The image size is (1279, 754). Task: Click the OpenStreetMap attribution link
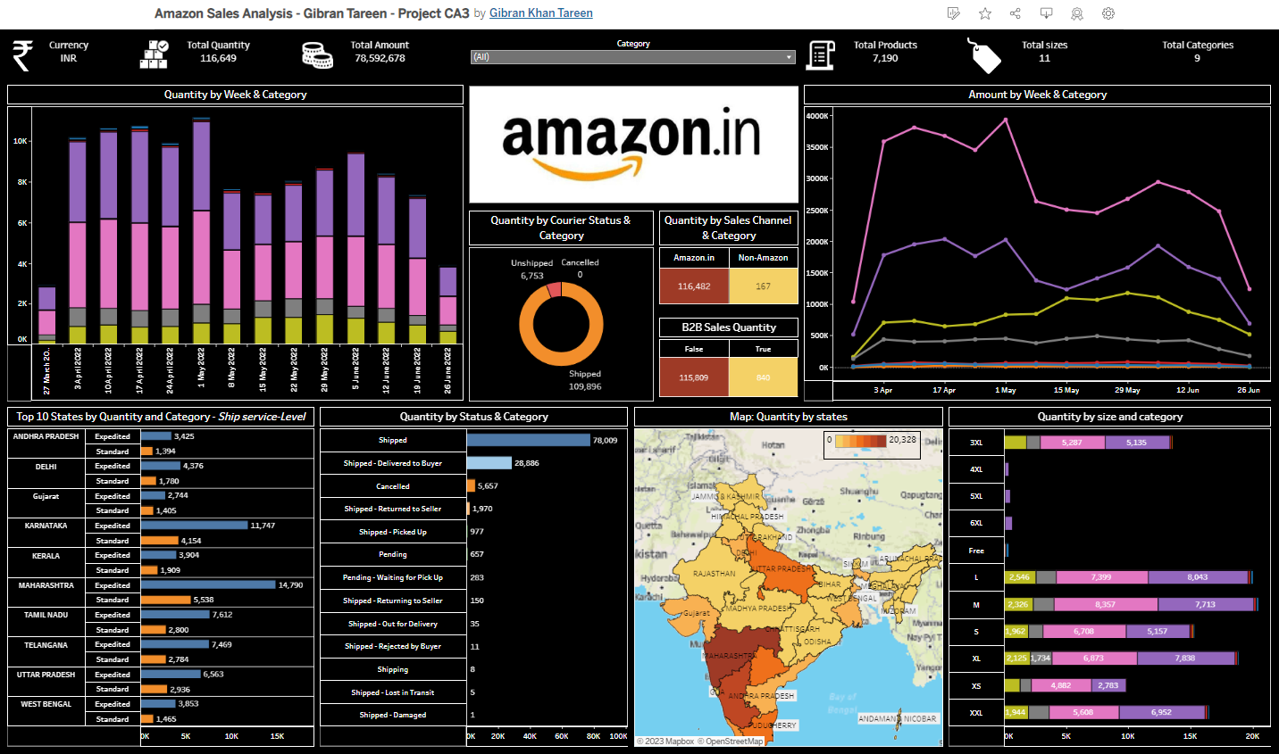pos(731,742)
